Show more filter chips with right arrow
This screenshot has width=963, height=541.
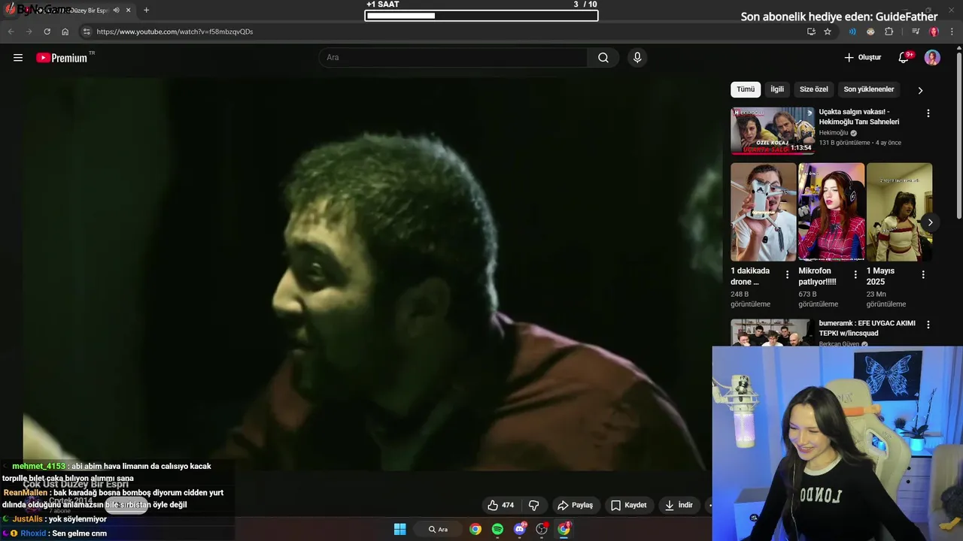[x=920, y=90]
